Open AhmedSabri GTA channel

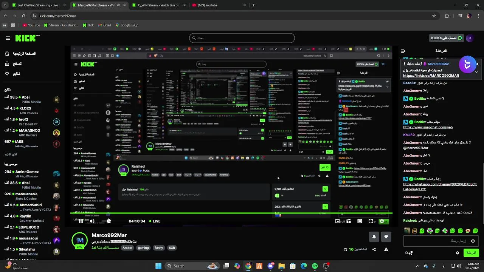tap(32, 207)
